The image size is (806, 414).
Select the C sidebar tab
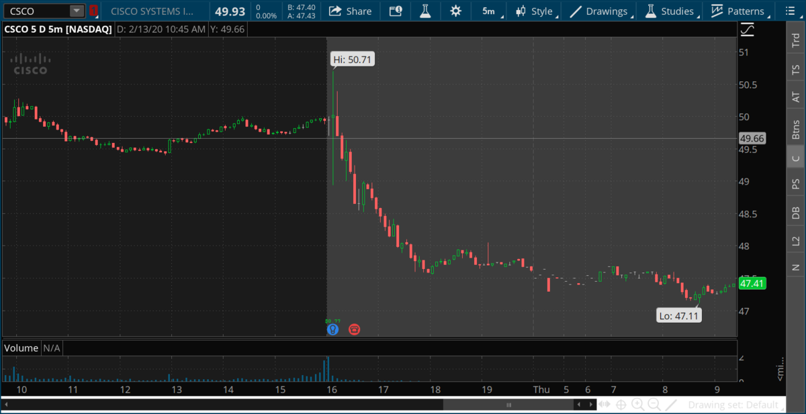[x=796, y=158]
